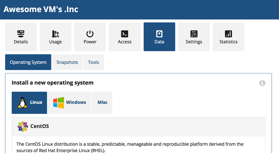The height and width of the screenshot is (153, 279).
Task: Click the CentOS description paragraph
Action: (130, 147)
